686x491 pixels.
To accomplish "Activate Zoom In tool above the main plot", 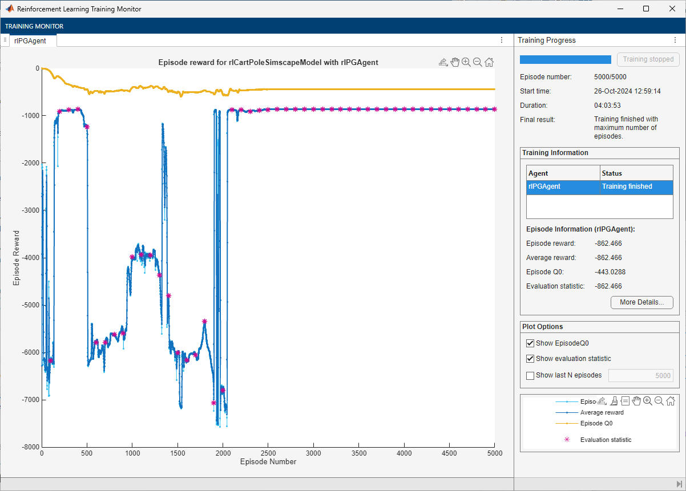I will point(466,63).
